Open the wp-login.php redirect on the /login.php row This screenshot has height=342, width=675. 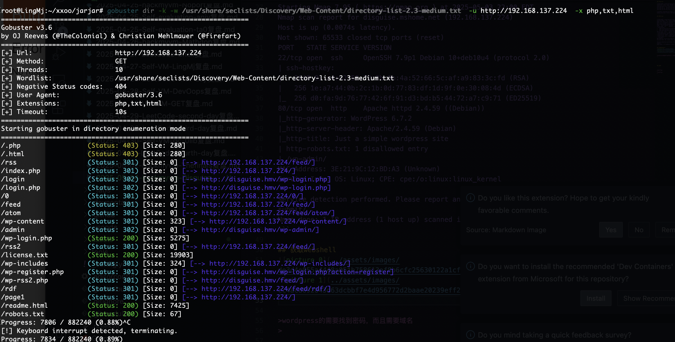coord(264,188)
